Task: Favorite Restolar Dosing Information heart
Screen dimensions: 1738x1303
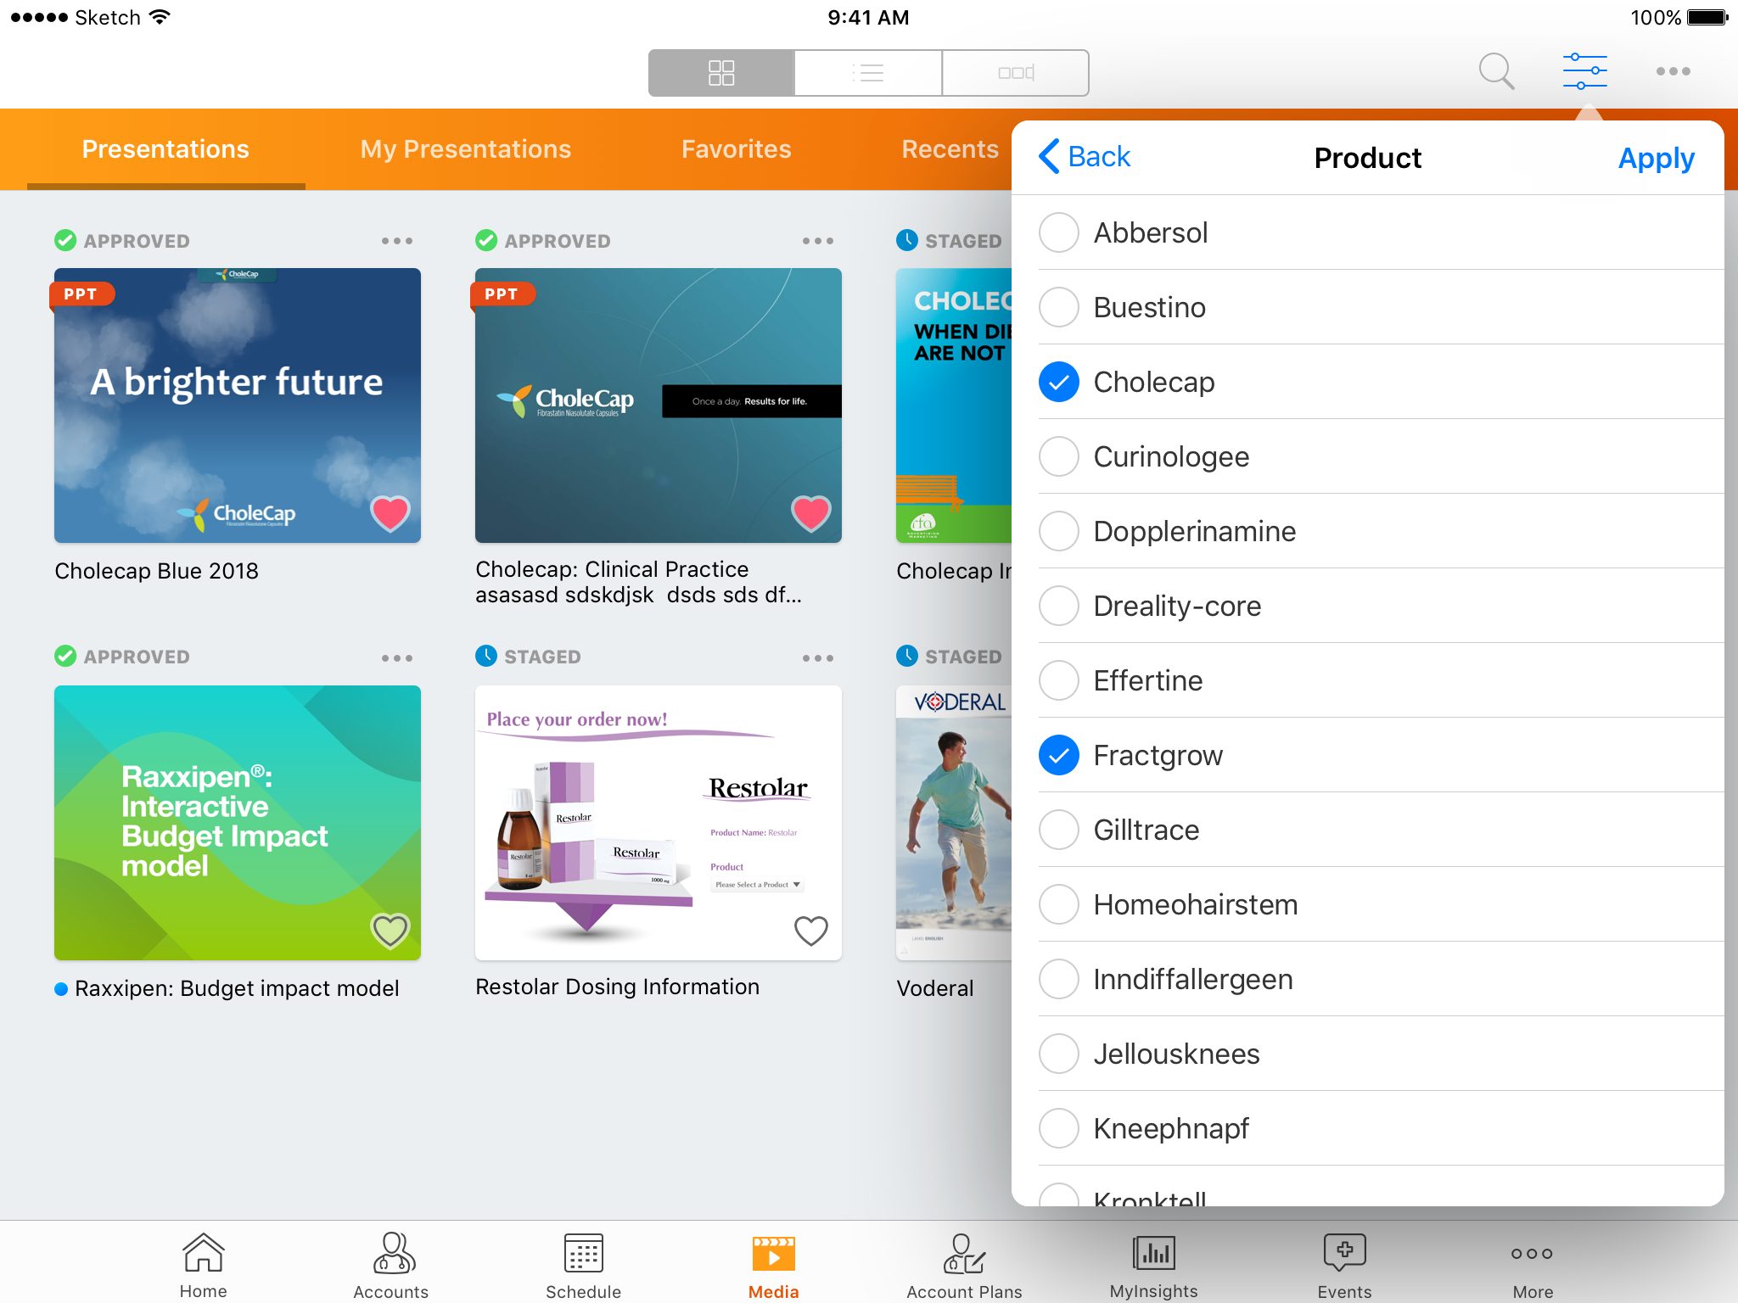Action: (x=810, y=931)
